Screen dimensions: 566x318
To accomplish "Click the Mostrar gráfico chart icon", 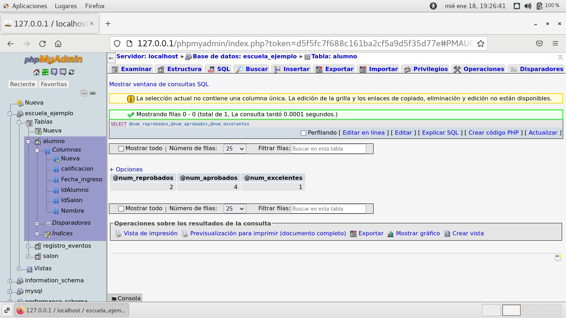I will (x=391, y=234).
